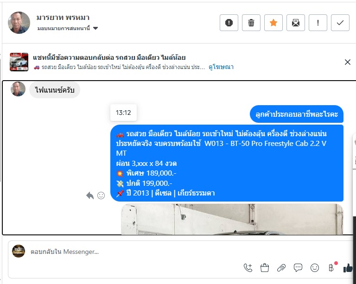Toggle the priority exclamation mark button
Viewport: 356px width, 284px height.
(318, 23)
